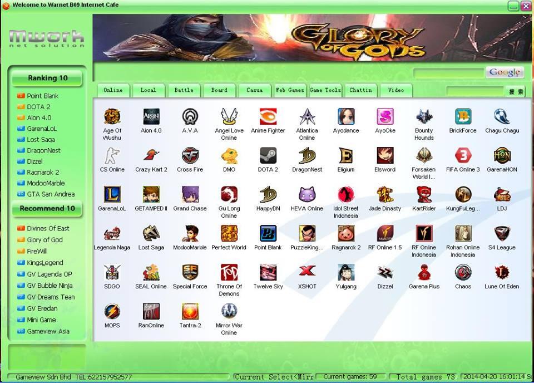This screenshot has width=534, height=383.
Task: Select the GarenaHON icon
Action: [502, 156]
